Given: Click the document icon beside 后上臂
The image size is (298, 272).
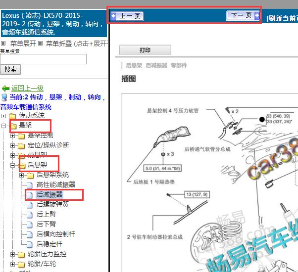Looking at the screenshot, I should tap(30, 215).
